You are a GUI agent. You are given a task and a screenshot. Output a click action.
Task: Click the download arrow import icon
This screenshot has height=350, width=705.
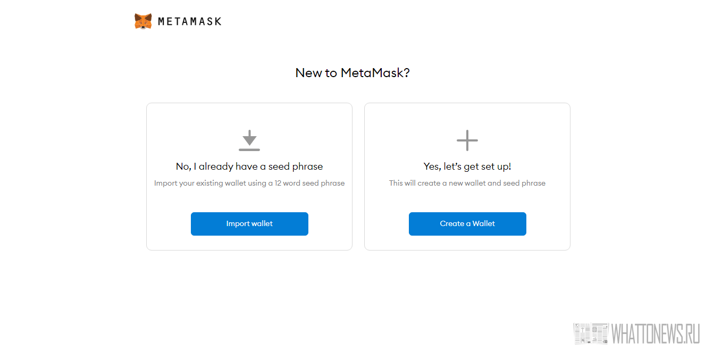(x=249, y=140)
